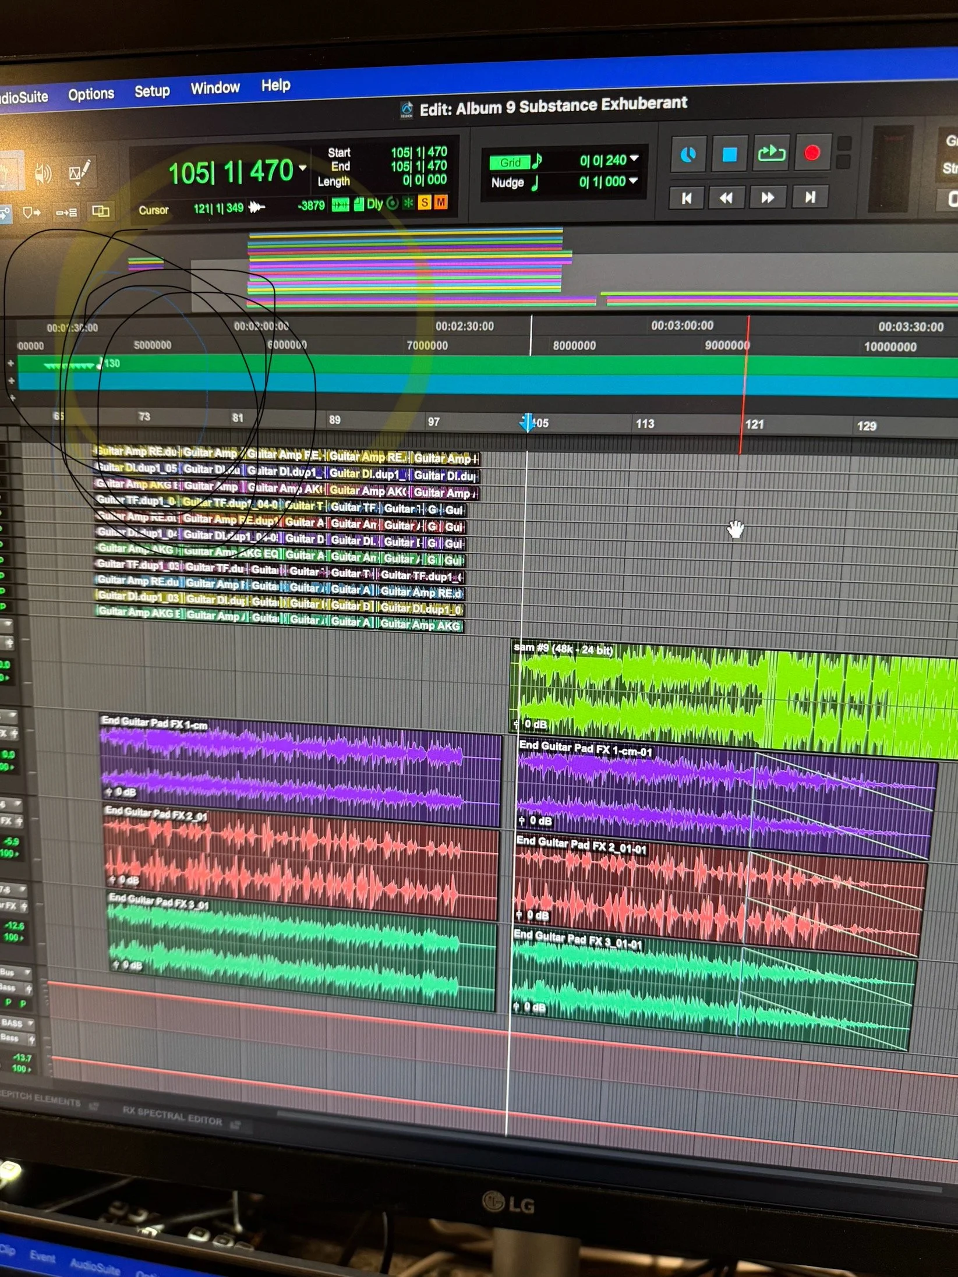Click the Grid note value icon
The width and height of the screenshot is (958, 1277).
point(537,161)
